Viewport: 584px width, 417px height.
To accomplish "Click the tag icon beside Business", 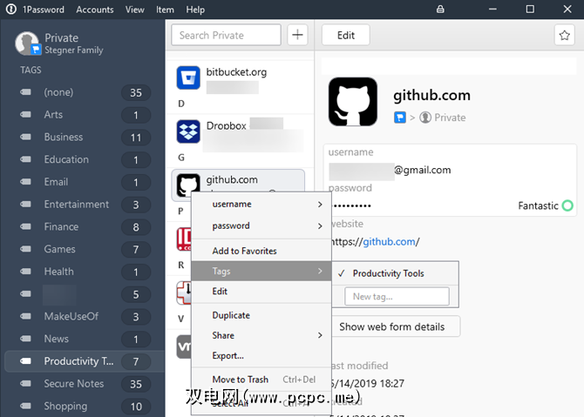I will [25, 137].
